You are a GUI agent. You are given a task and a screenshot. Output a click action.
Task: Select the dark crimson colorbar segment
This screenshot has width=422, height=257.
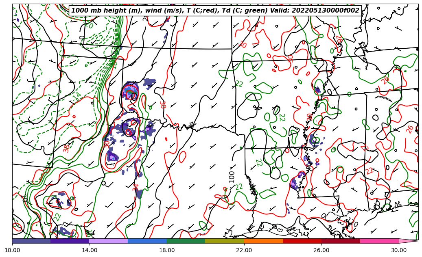[x=341, y=241]
